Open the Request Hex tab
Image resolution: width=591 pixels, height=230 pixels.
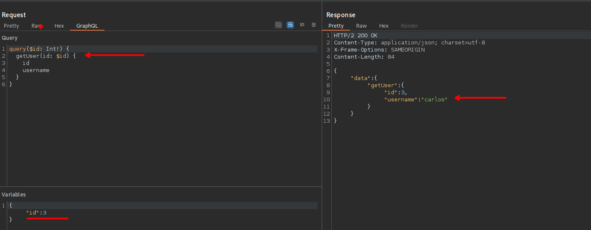point(59,26)
